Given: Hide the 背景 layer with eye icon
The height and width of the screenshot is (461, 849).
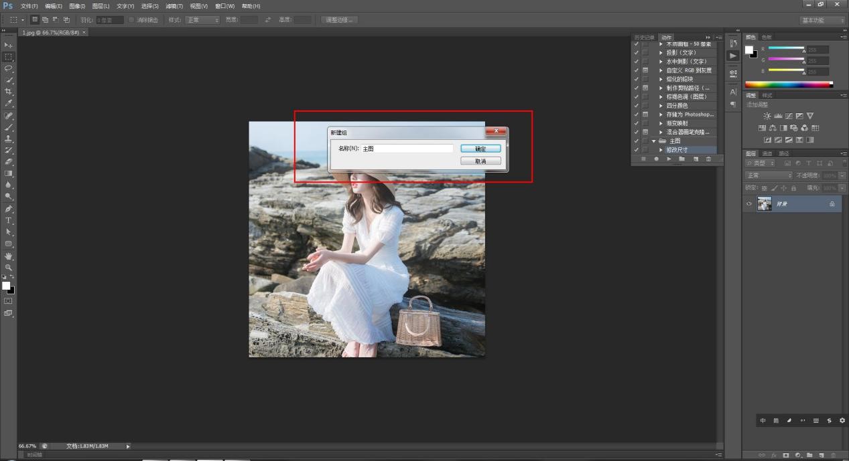Looking at the screenshot, I should [x=749, y=204].
